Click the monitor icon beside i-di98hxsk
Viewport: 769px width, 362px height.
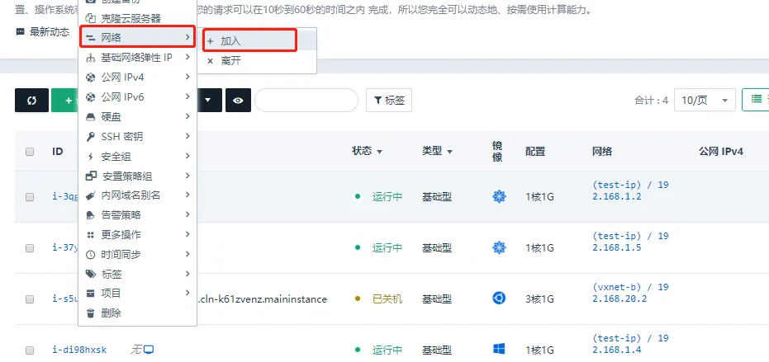click(x=150, y=350)
